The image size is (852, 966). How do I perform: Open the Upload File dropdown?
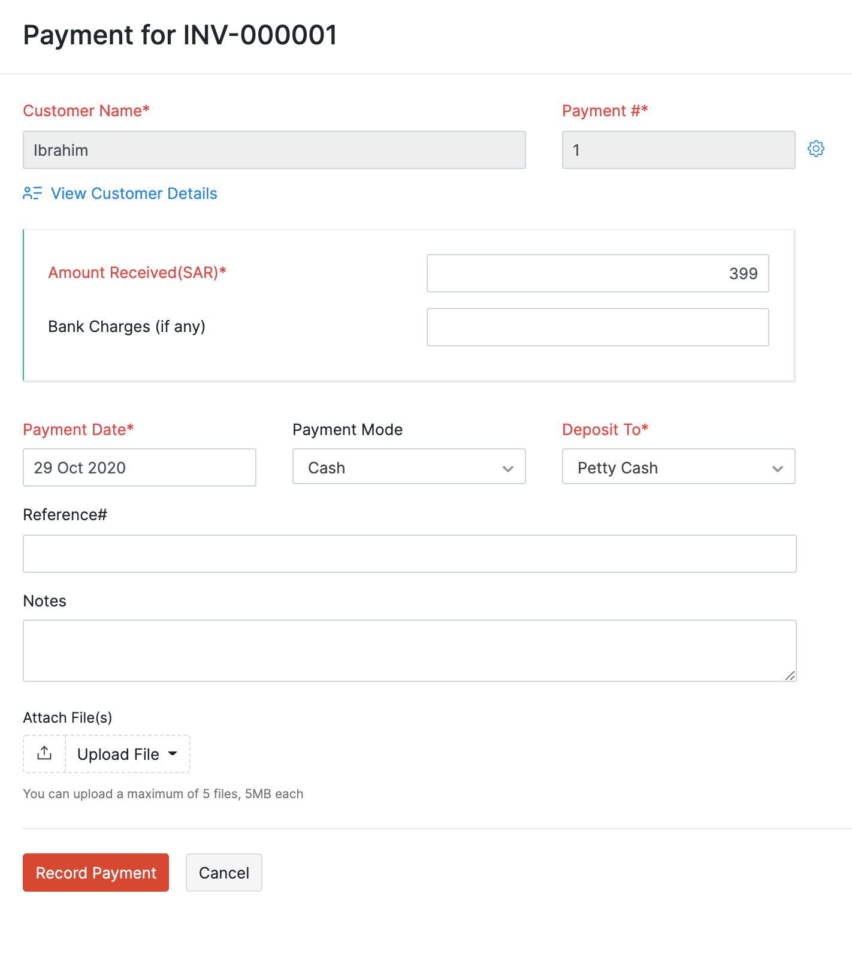click(128, 754)
